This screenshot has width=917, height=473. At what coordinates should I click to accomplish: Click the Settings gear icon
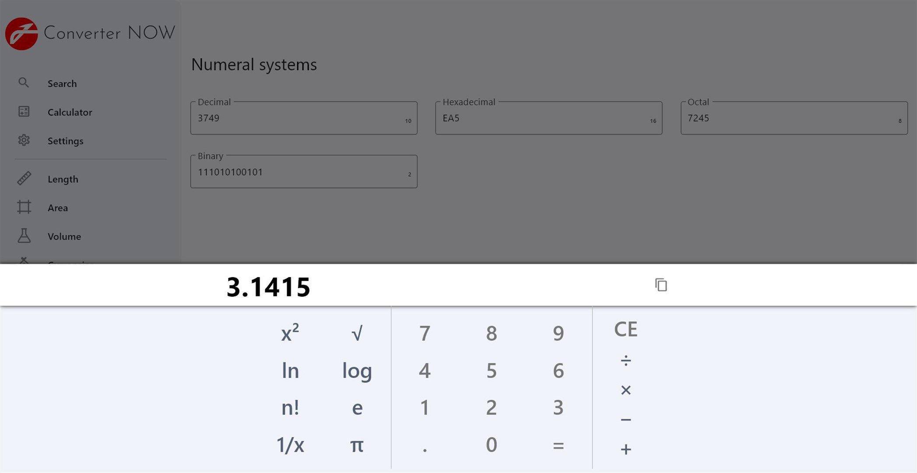pos(24,140)
